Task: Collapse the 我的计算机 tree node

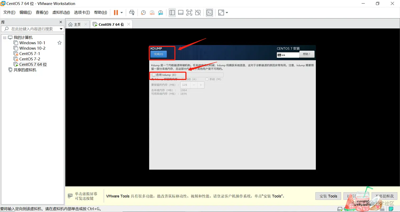Action: click(x=4, y=38)
